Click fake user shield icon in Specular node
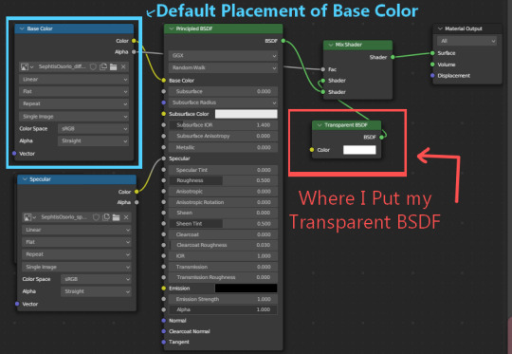Viewport: 512px width, 354px height. [96, 217]
